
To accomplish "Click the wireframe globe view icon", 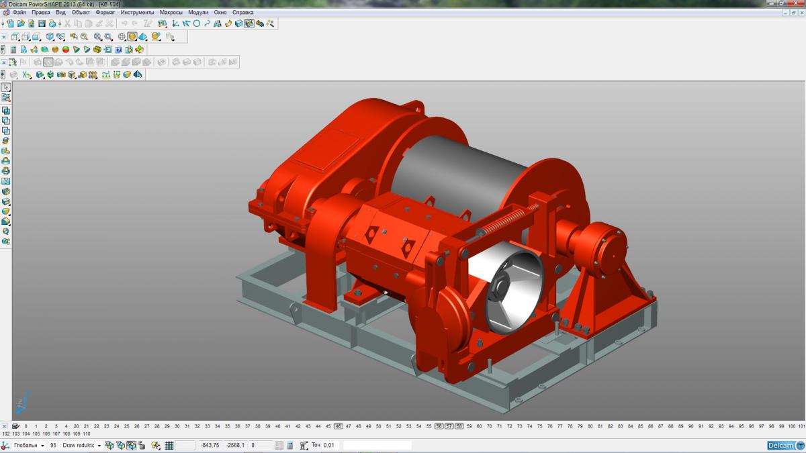I will click(122, 37).
